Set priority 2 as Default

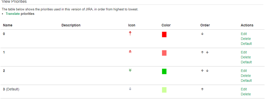pyautogui.click(x=246, y=81)
